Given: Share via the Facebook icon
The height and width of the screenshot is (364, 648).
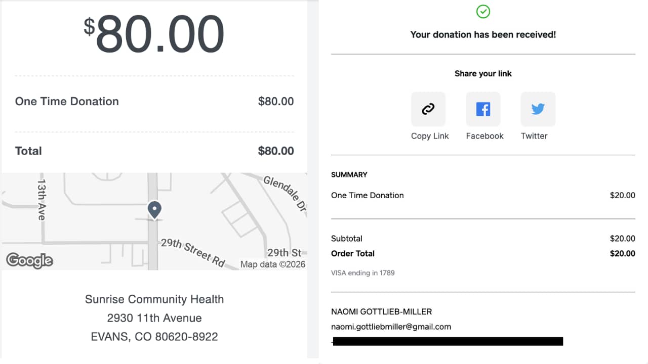Looking at the screenshot, I should tap(483, 109).
